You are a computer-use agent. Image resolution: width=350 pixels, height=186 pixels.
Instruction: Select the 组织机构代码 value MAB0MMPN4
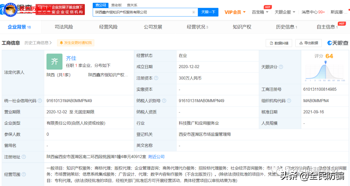point(316,101)
